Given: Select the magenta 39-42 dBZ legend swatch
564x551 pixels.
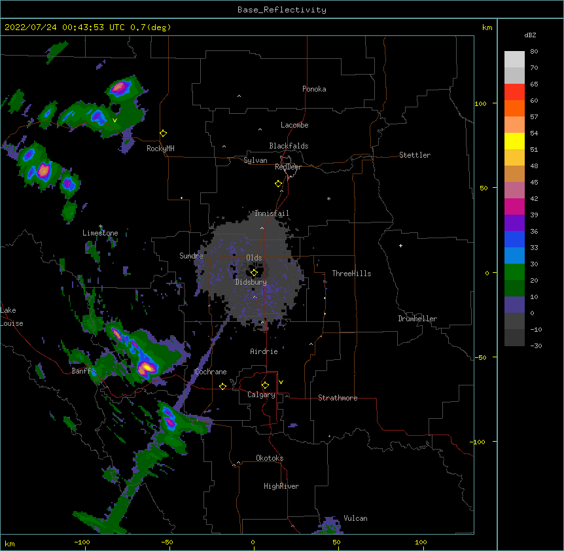Looking at the screenshot, I should click(x=514, y=206).
